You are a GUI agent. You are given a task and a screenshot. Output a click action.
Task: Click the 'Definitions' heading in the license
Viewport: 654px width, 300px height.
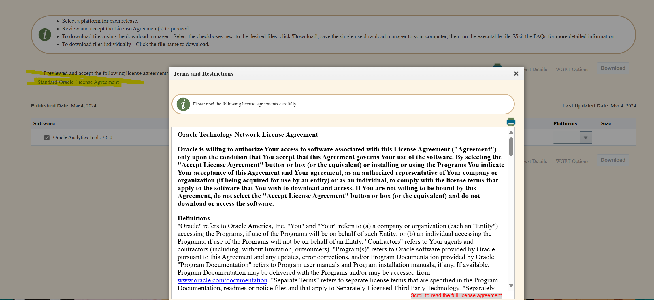point(194,218)
